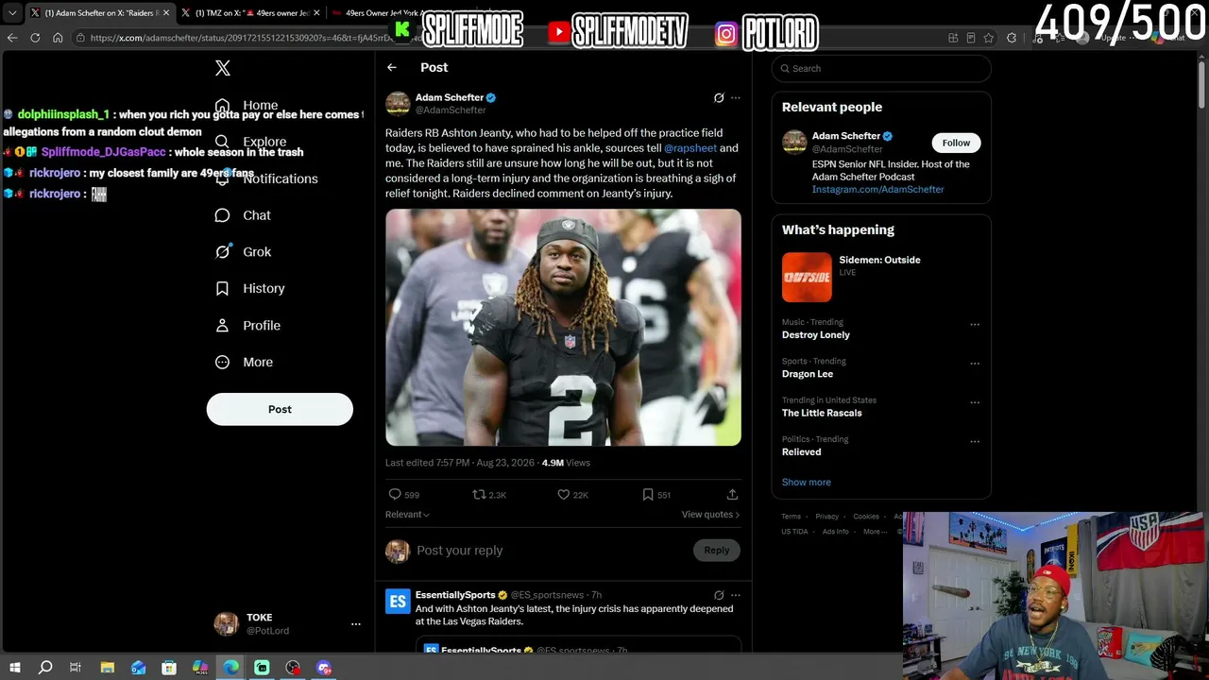Viewport: 1209px width, 680px height.
Task: Click the EssentialSports avatar
Action: point(398,601)
